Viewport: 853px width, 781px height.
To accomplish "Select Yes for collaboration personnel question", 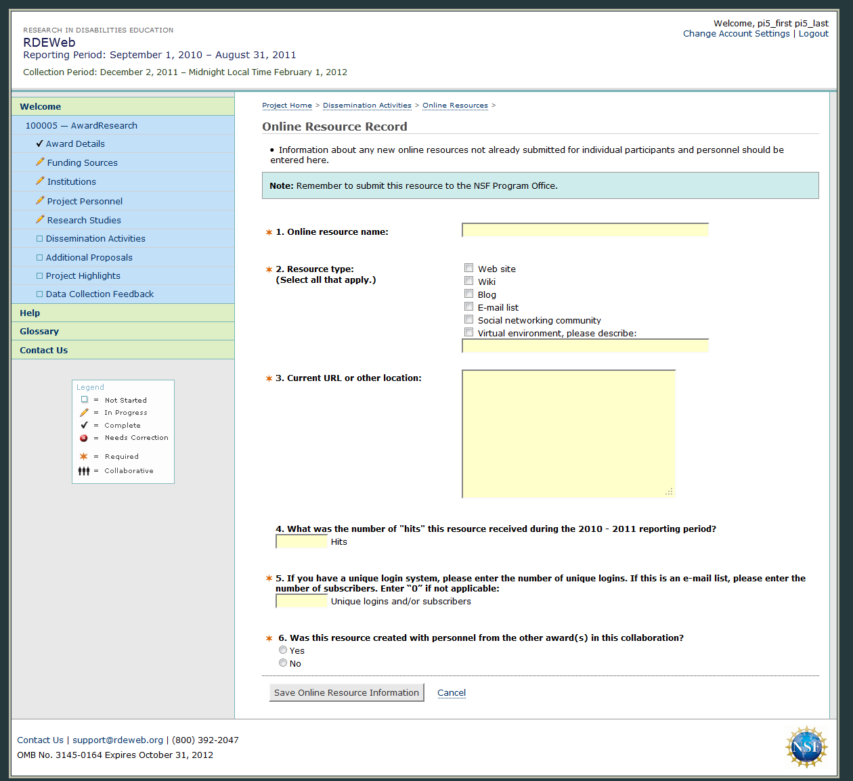I will 283,650.
